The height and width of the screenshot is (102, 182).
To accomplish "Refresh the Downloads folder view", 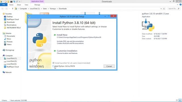I will click(x=164, y=9).
